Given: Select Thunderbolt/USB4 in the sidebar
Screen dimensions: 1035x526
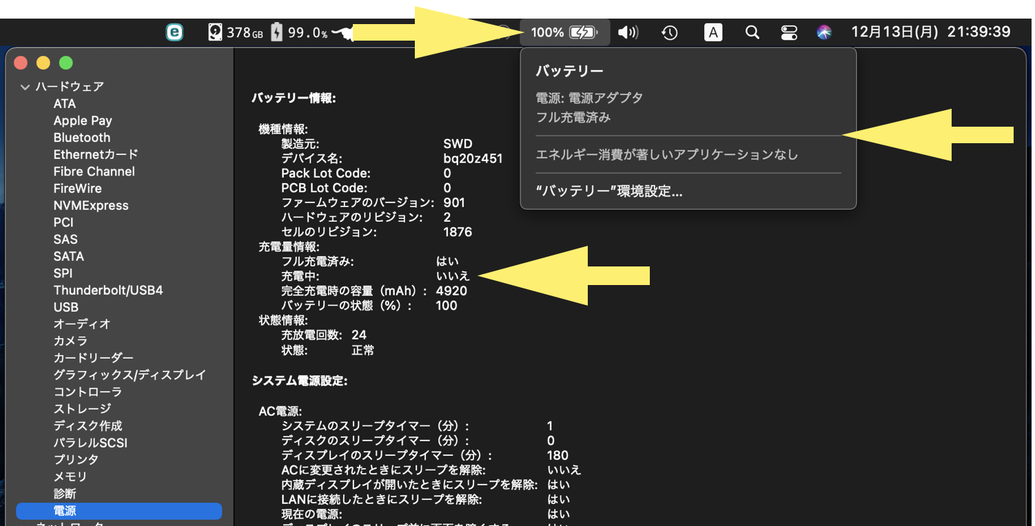Looking at the screenshot, I should coord(108,291).
